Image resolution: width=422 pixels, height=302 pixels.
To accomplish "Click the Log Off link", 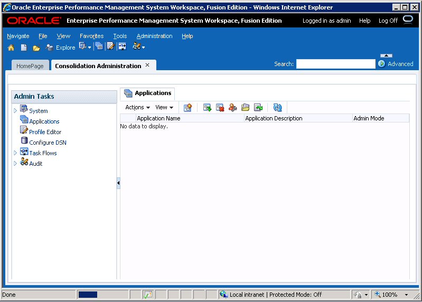I will (x=388, y=21).
